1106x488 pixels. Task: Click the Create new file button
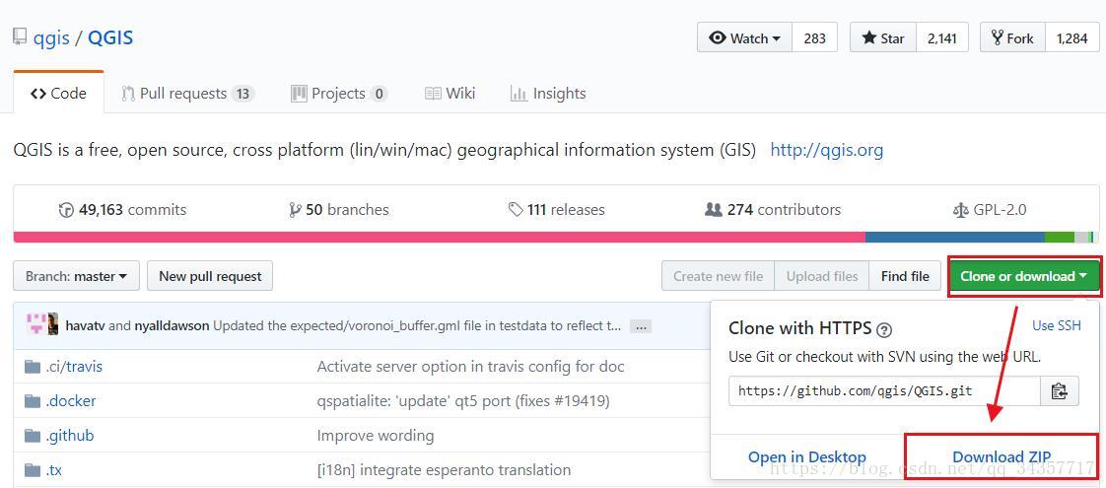point(718,276)
